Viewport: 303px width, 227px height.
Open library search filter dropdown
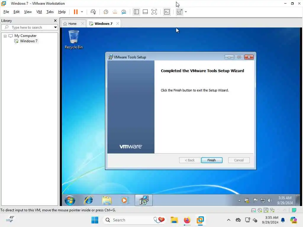click(55, 27)
